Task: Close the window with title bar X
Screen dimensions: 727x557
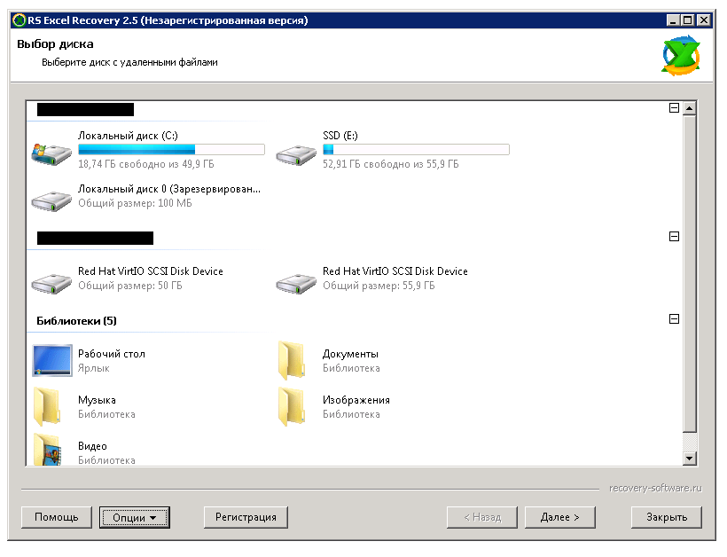Action: coord(704,20)
